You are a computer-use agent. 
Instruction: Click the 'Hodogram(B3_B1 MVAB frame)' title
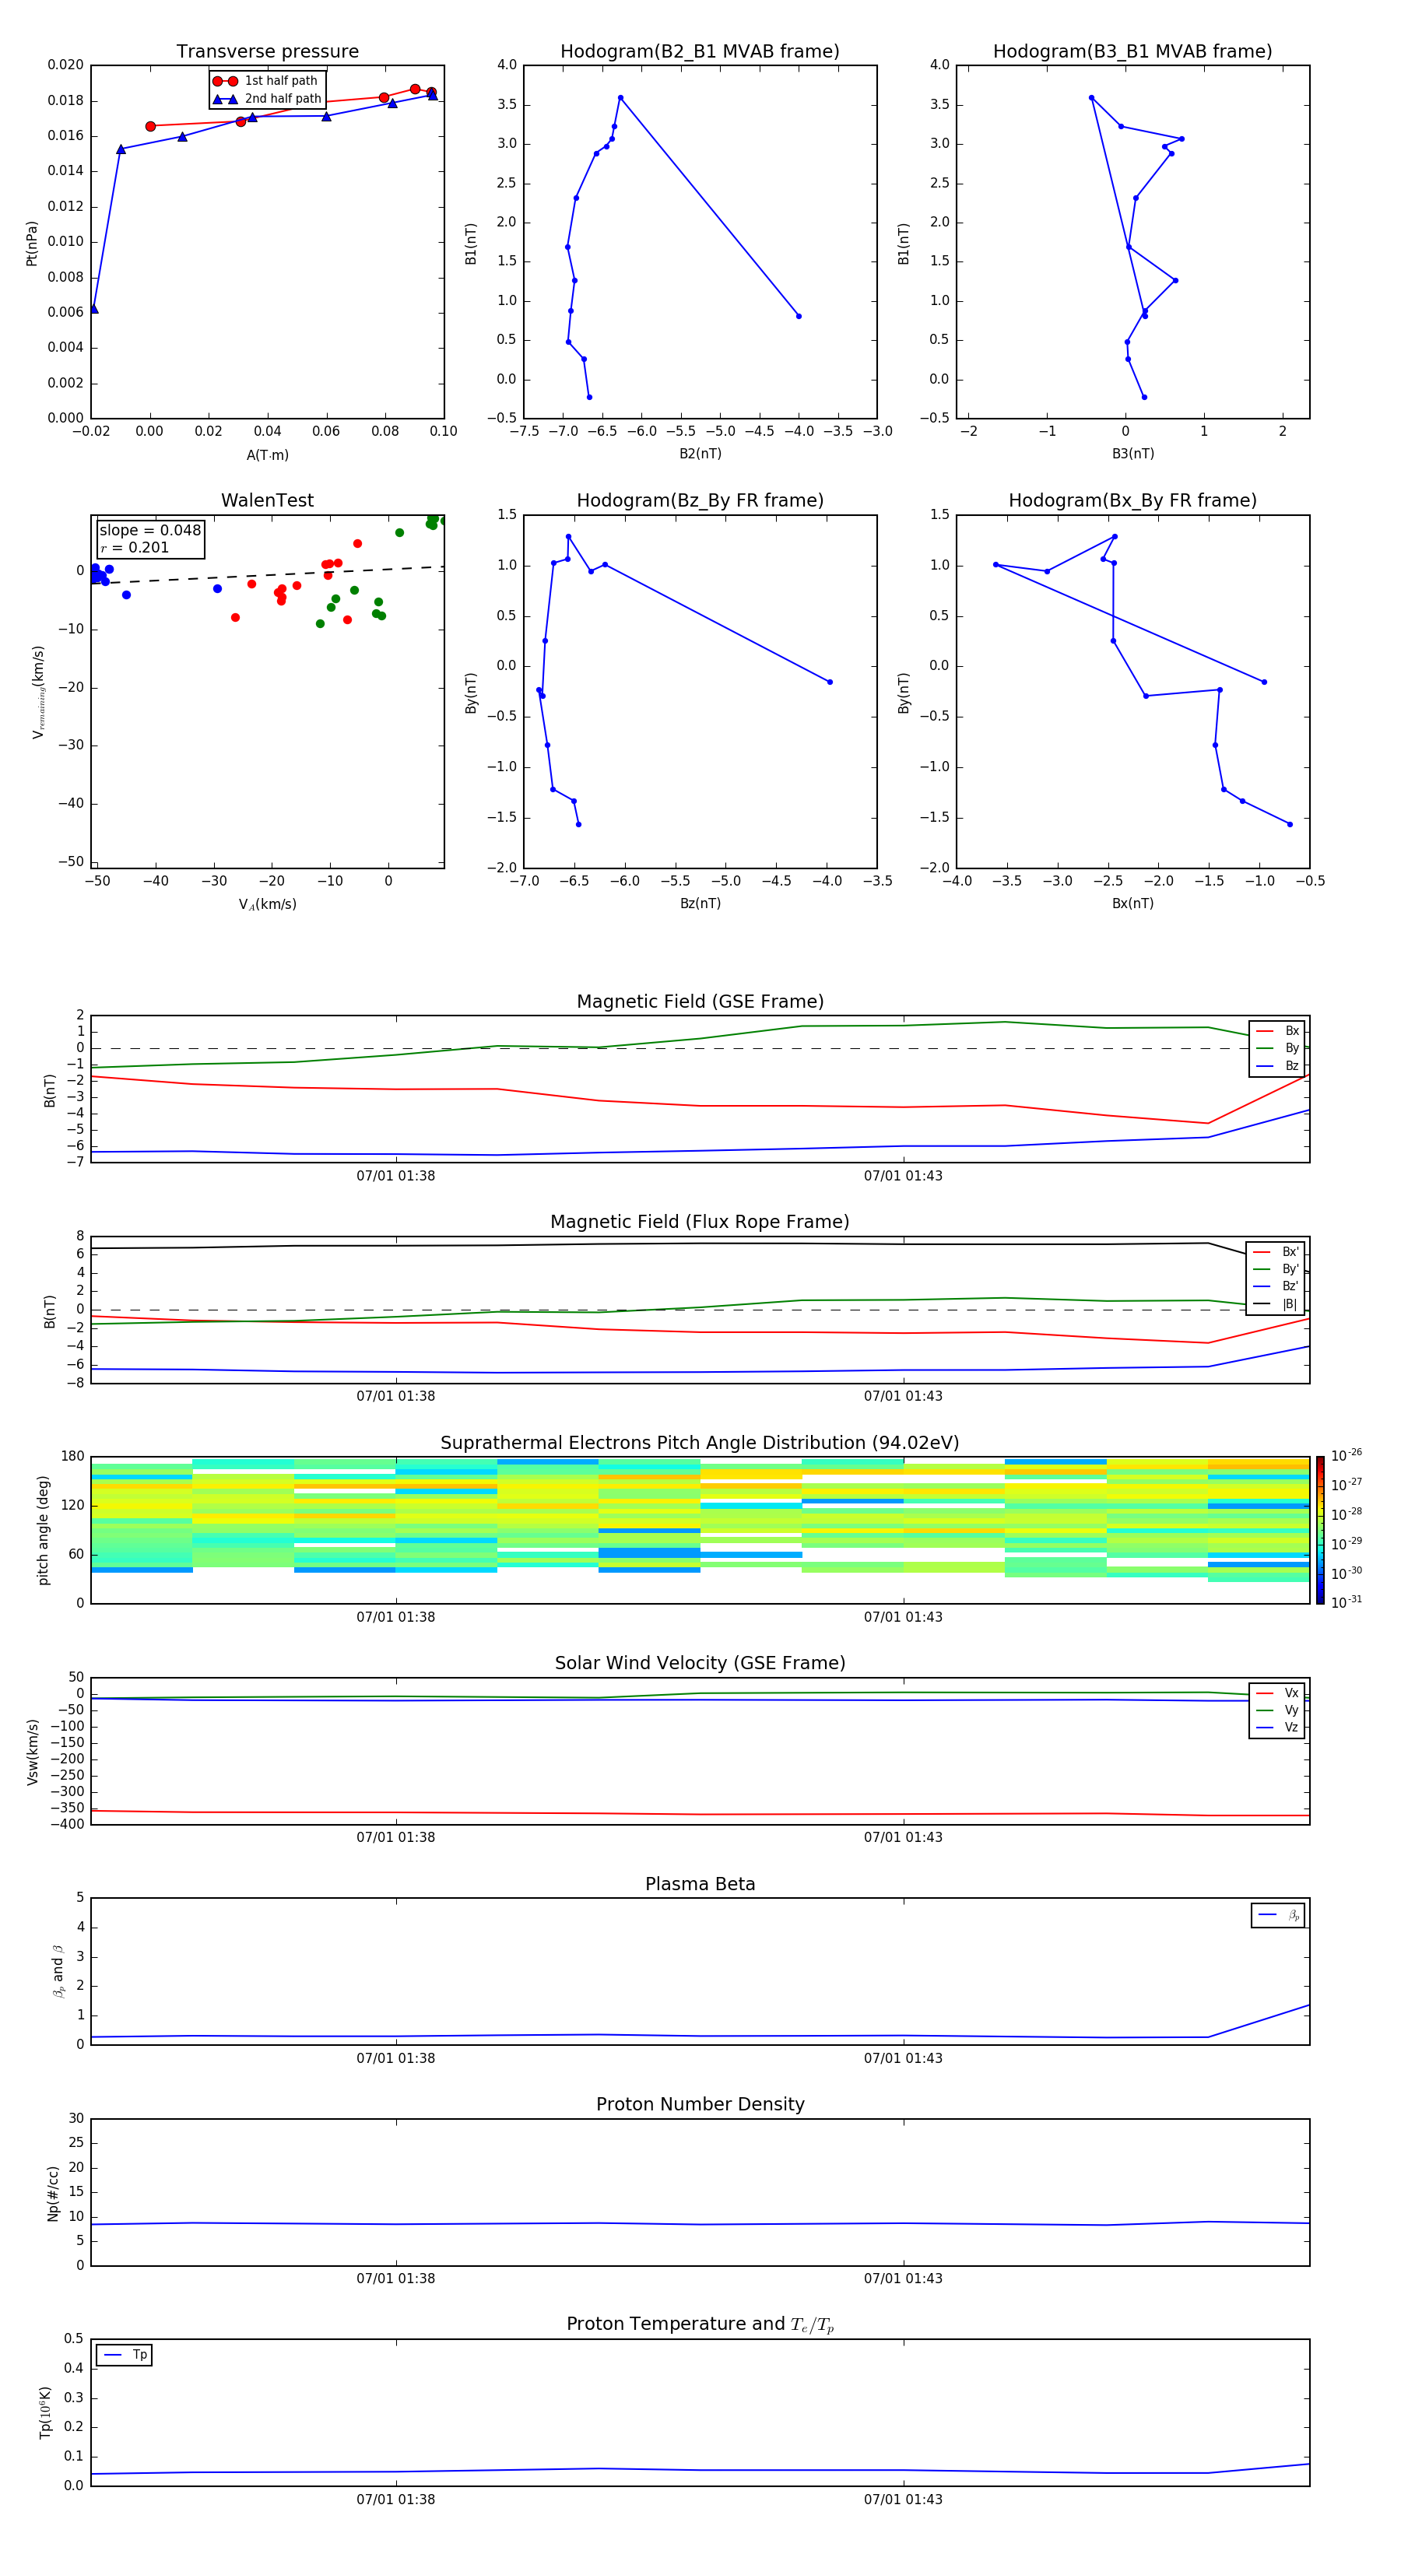coord(1132,52)
